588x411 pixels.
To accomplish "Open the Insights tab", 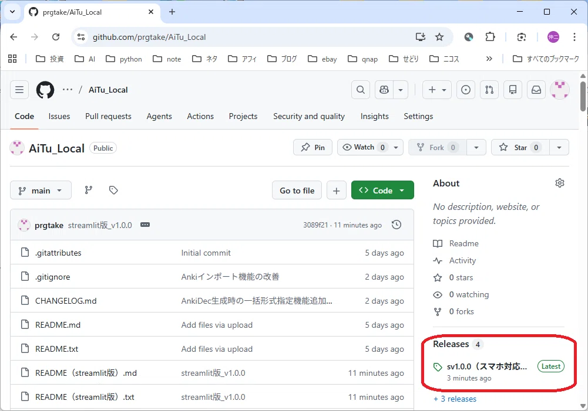I will click(375, 117).
